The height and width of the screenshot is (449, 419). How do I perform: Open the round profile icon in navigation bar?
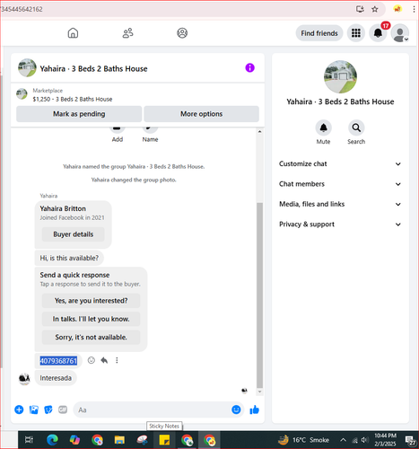click(x=182, y=33)
